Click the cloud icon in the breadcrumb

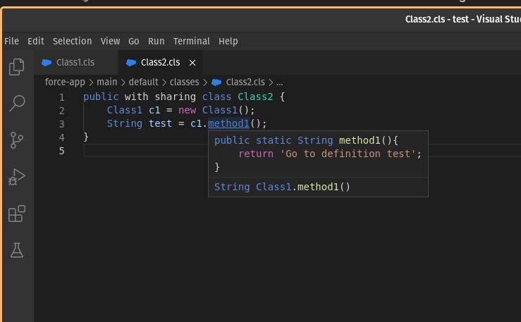tap(216, 82)
